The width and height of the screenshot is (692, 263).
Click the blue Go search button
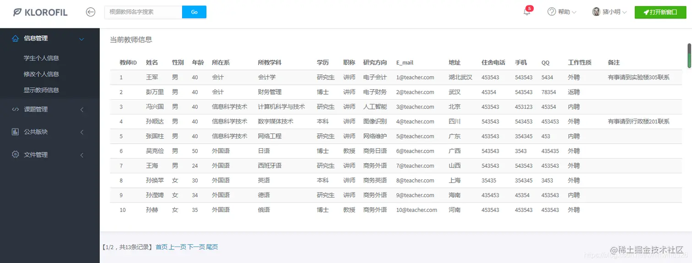coord(194,12)
